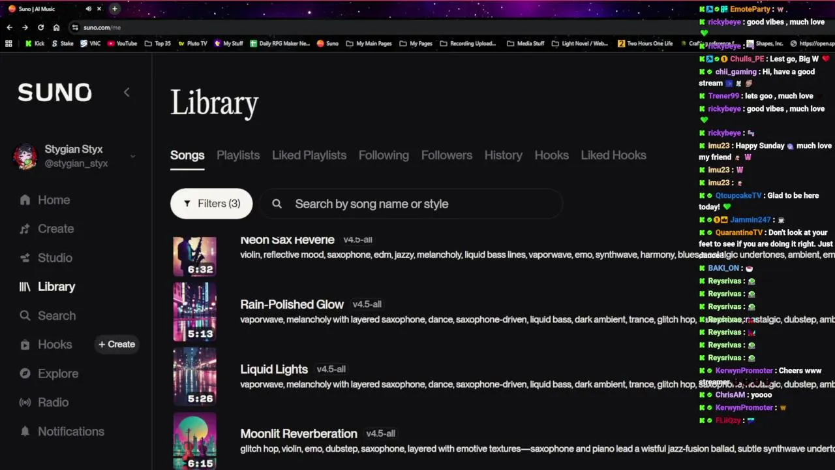Close the Suno | AI Music browser tab
This screenshot has height=470, width=835.
click(99, 8)
